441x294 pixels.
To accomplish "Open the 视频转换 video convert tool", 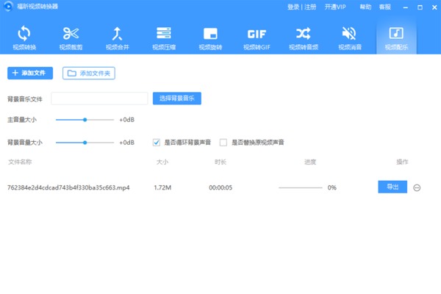I will 24,38.
